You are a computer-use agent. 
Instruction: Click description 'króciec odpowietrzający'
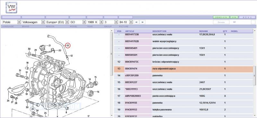click(166, 62)
